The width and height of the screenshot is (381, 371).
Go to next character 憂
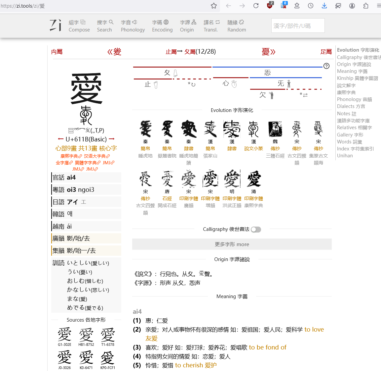click(268, 52)
